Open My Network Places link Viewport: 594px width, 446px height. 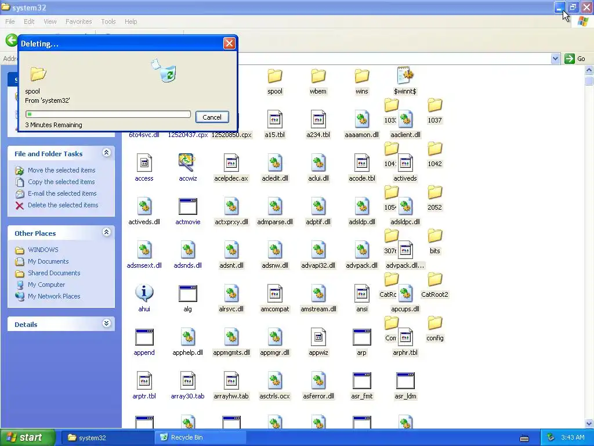pos(54,296)
